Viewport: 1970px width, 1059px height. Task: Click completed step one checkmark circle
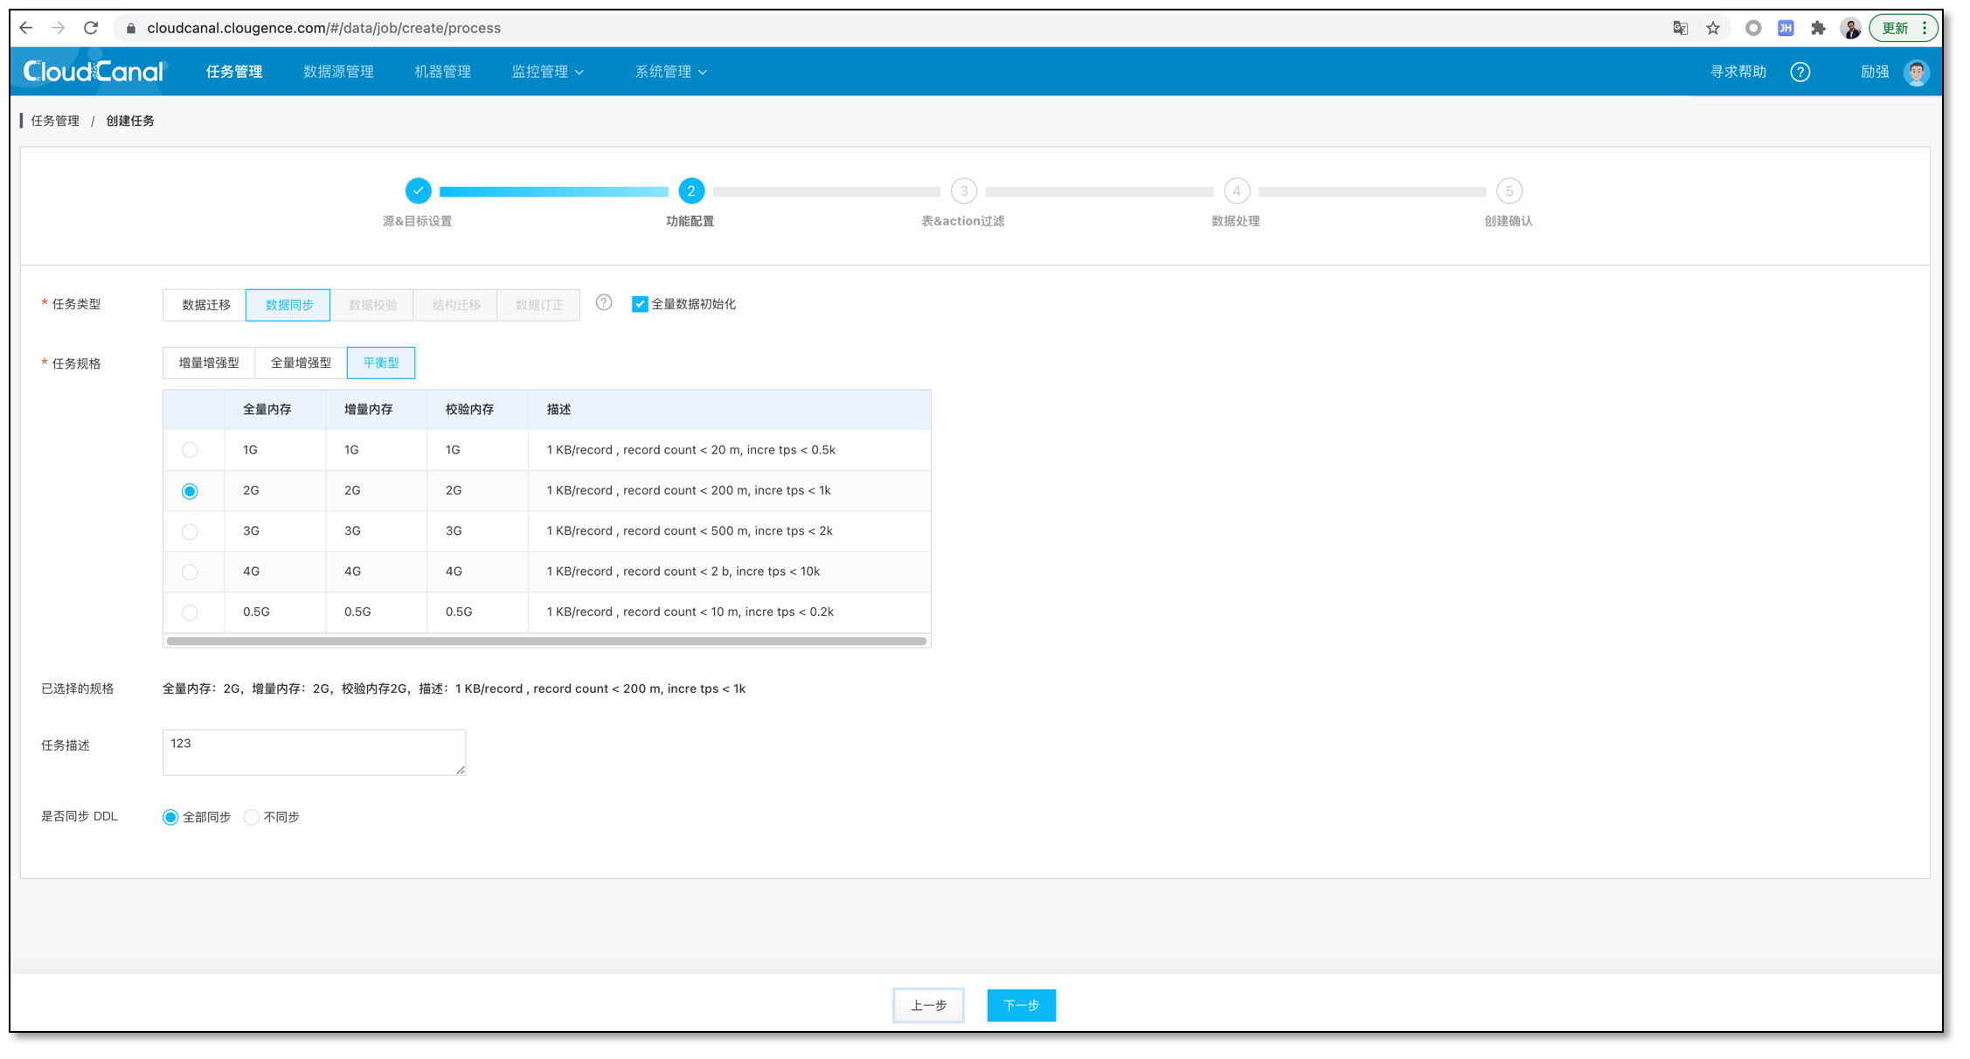coord(419,190)
